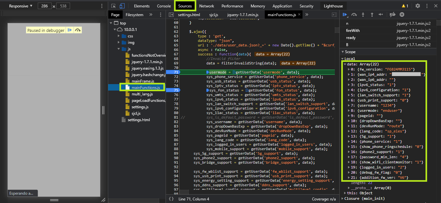Screen dimensions: 441x203
Task: Switch navigator to Filesystem tab
Action: 134,15
